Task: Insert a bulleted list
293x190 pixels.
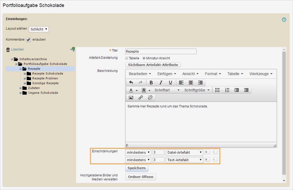Action: [x=217, y=90]
